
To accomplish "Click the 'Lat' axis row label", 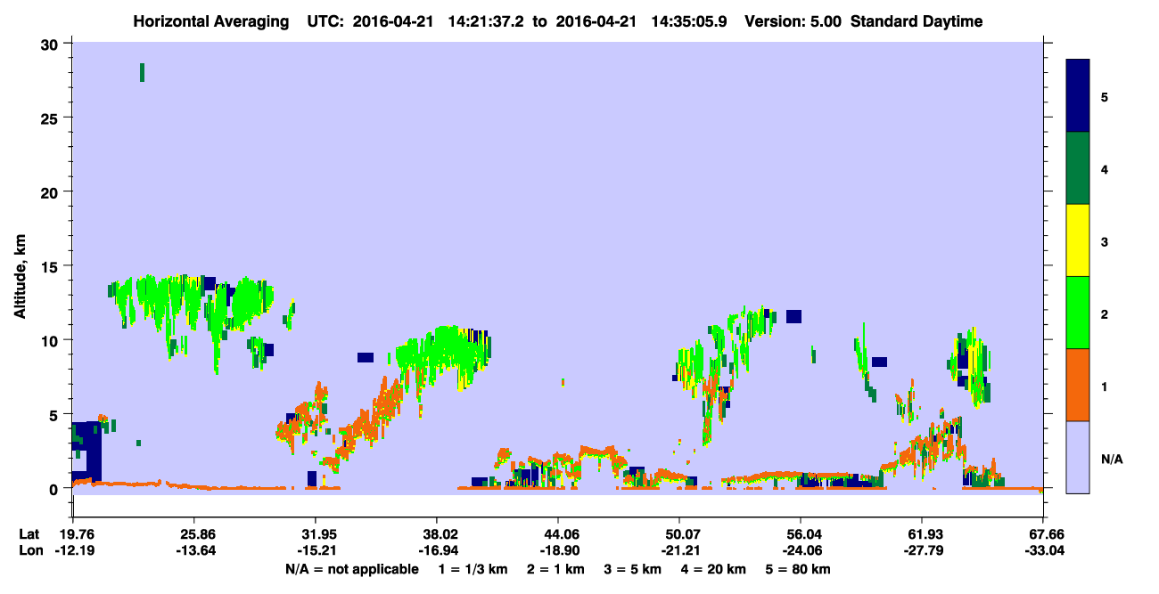I will (x=29, y=533).
